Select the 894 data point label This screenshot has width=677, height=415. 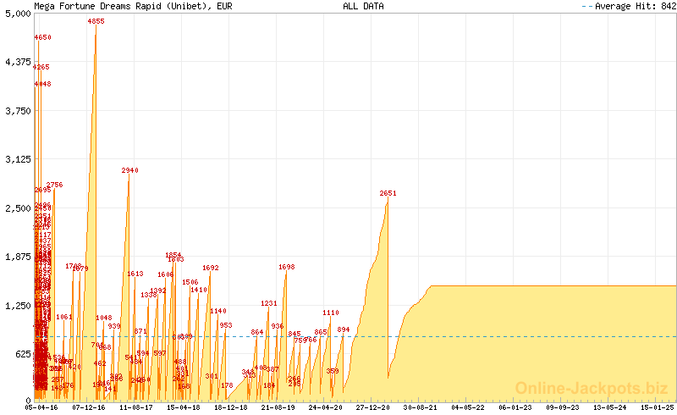pos(343,329)
